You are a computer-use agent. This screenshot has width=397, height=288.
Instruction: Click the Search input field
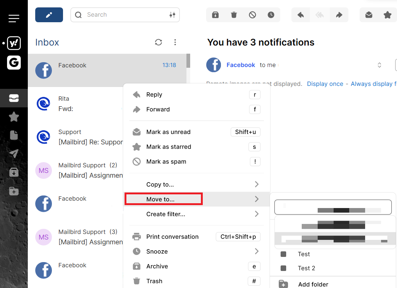click(x=125, y=15)
